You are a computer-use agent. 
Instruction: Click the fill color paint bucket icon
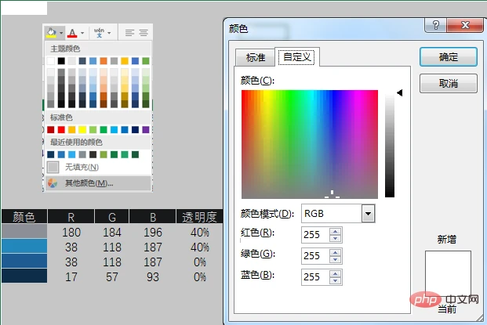51,32
